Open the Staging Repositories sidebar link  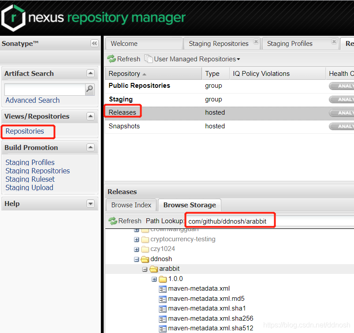(38, 171)
